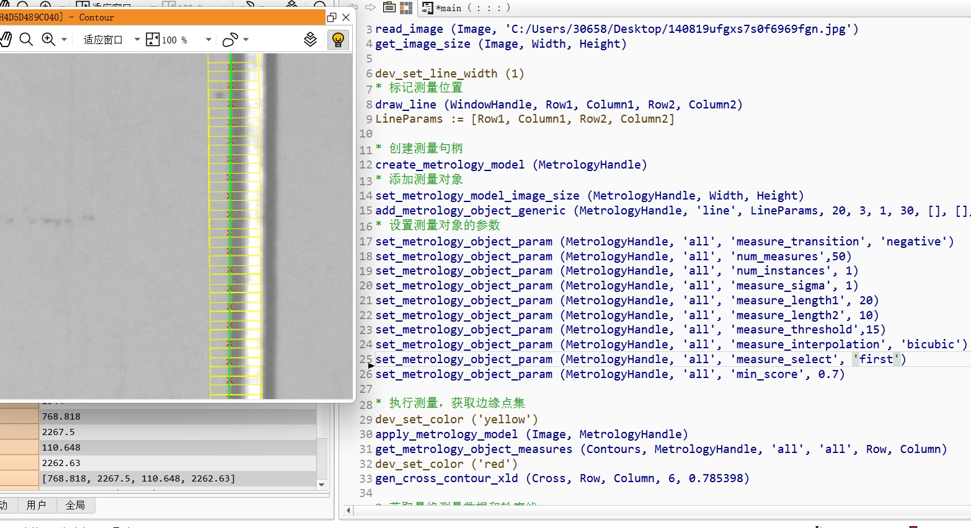
Task: Activate the magnifier zoom tool
Action: (x=26, y=39)
